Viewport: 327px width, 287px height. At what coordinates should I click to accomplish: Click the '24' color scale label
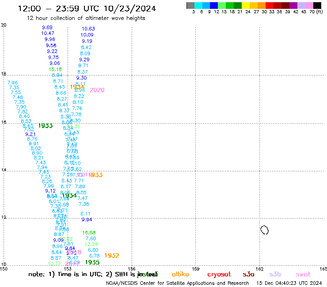248,11
